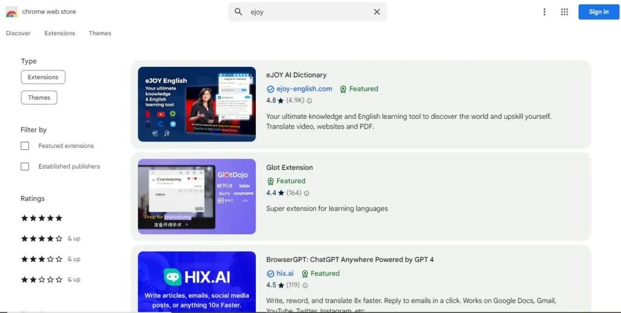Click the info icon beside Glot Extension rating
This screenshot has width=621, height=313.
tap(306, 194)
